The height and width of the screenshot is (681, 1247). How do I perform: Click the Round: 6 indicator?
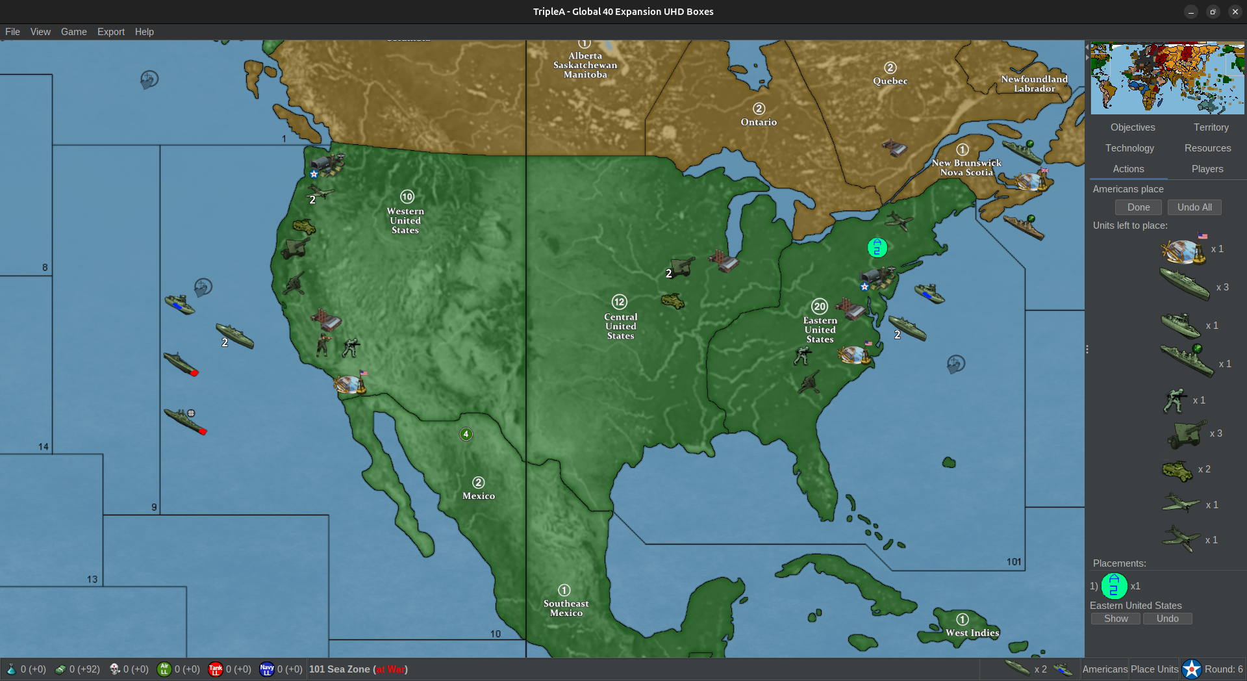tap(1224, 669)
